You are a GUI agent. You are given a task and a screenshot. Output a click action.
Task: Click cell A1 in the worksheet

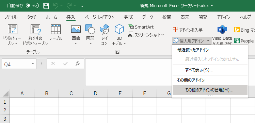[x=22, y=102]
